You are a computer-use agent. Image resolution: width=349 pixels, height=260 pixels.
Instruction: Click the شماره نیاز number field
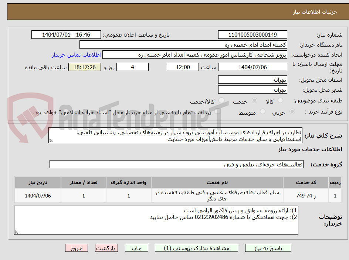253,34
